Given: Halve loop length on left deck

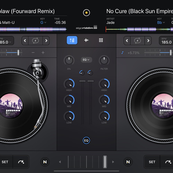Looking at the screenshot, I should coord(25,40).
